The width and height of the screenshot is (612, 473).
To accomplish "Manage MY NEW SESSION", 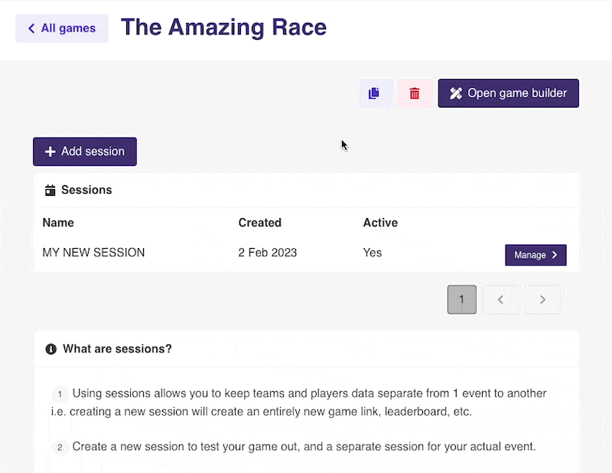I will 535,255.
